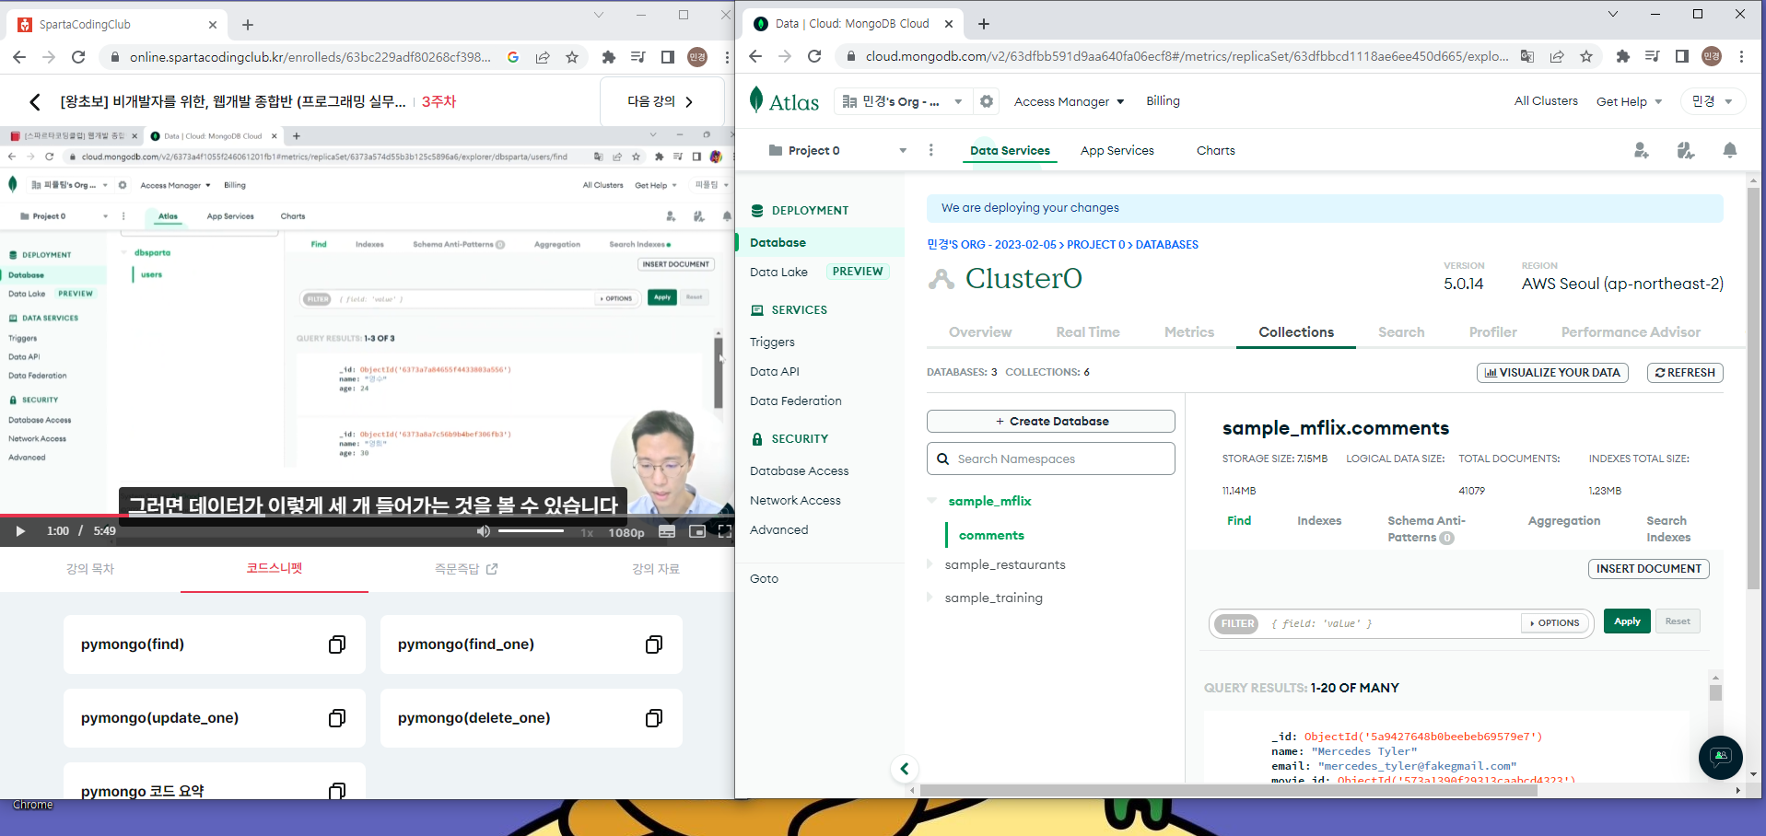Screen dimensions: 1766x836
Task: Go to the next lecture (다음 강의)
Action: [661, 101]
